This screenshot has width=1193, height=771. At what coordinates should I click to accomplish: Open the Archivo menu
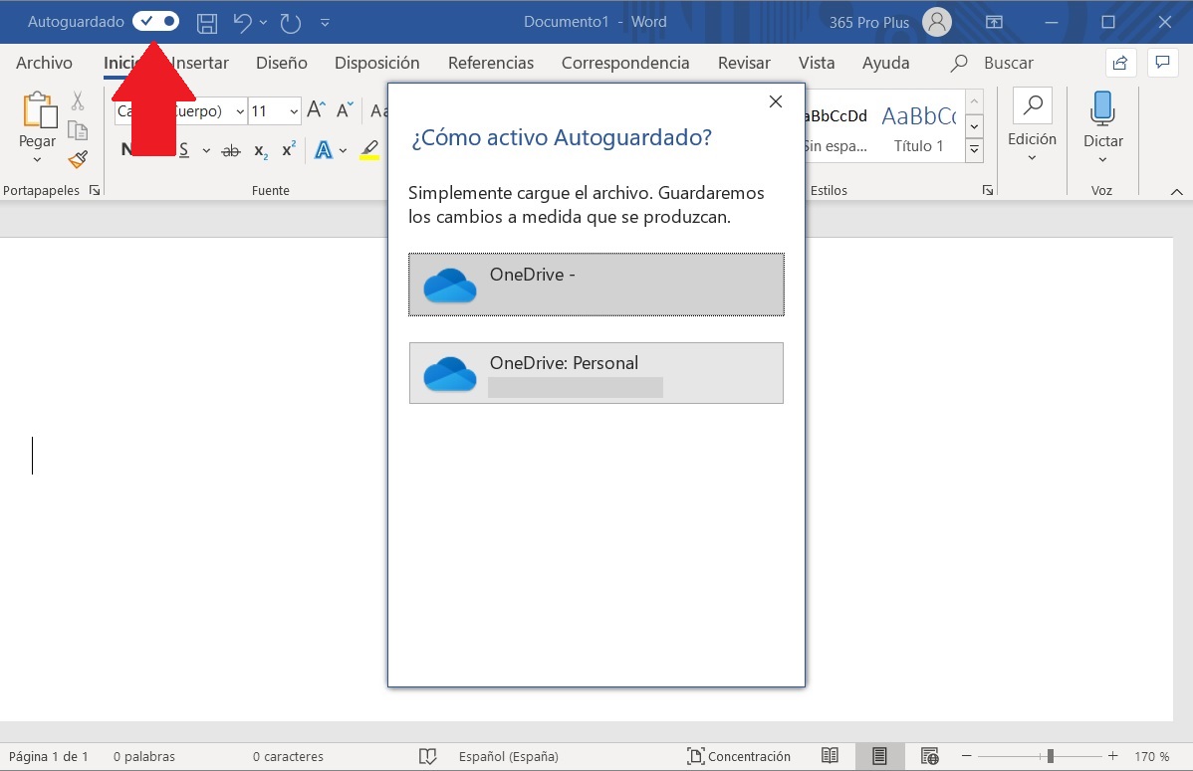(44, 63)
